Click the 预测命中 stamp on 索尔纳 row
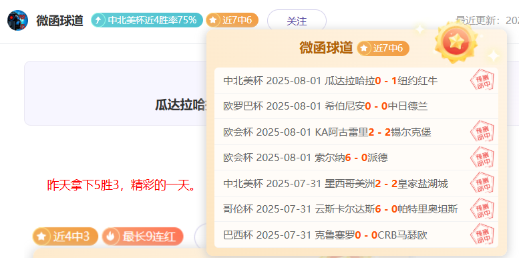This screenshot has height=258, width=519. 482,157
